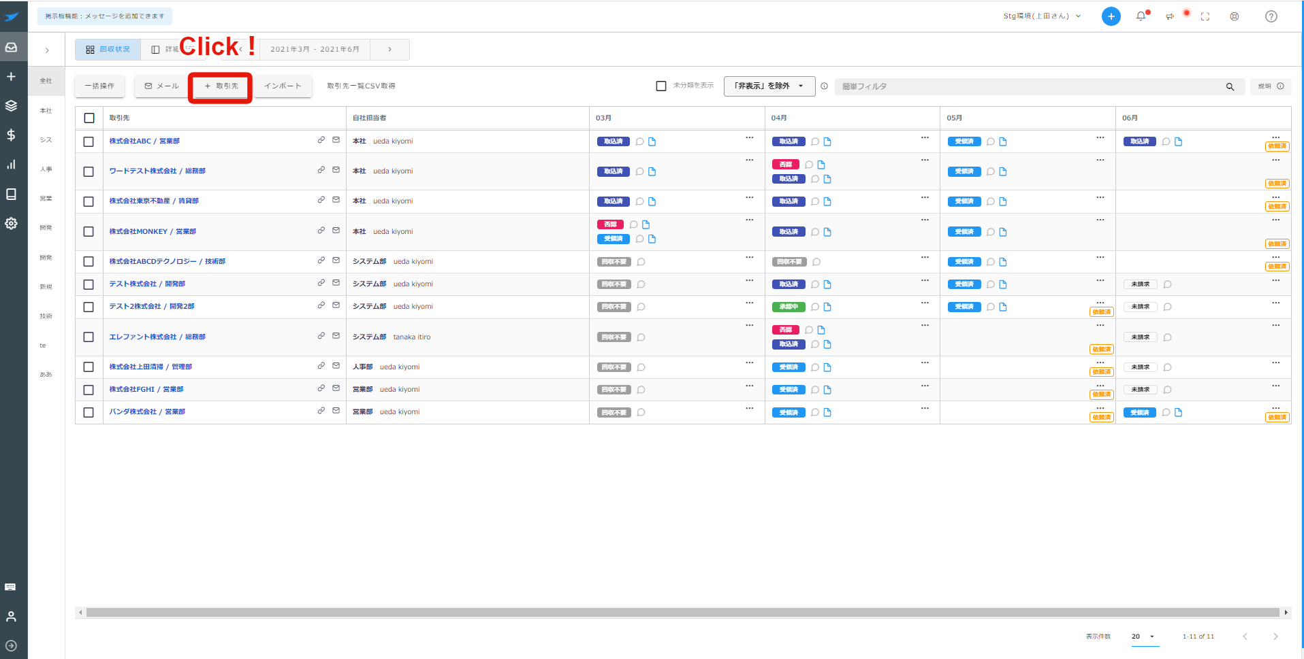The image size is (1304, 659).
Task: Open the book icon in sidebar
Action: tap(11, 194)
